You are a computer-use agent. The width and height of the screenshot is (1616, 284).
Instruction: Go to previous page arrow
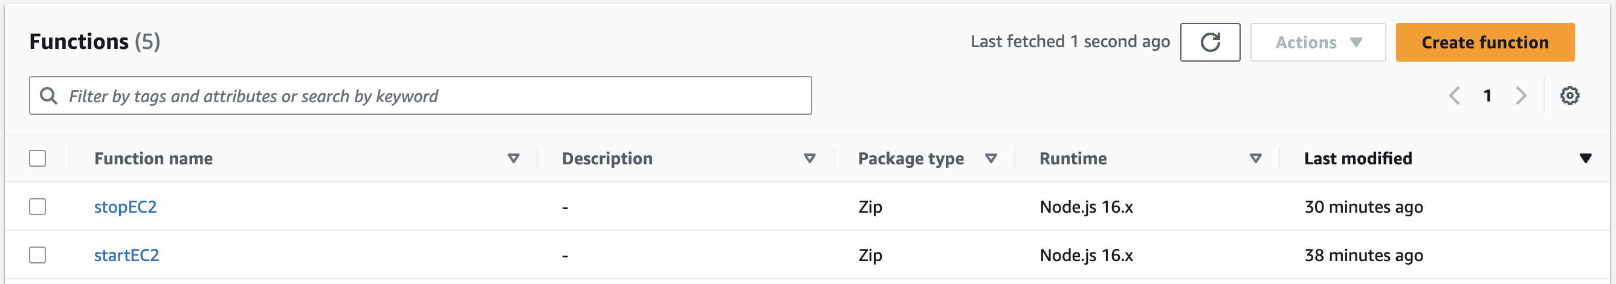tap(1454, 95)
